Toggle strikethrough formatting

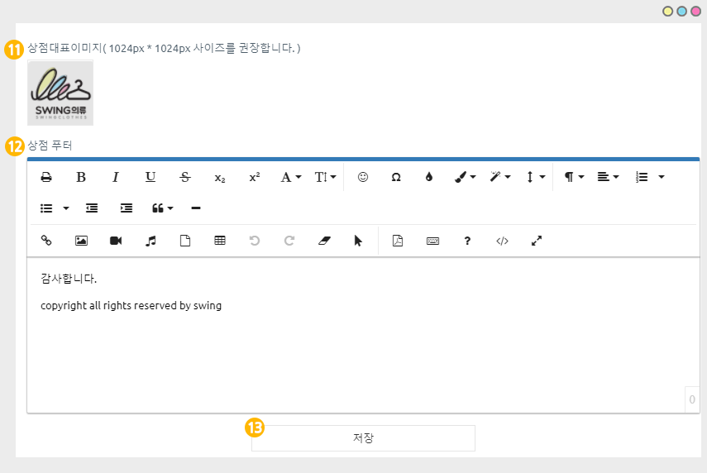tap(185, 177)
